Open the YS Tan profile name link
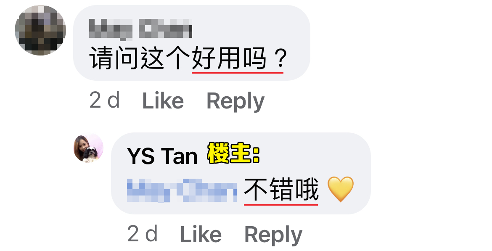Viewport: 492px width, 251px height. (162, 156)
